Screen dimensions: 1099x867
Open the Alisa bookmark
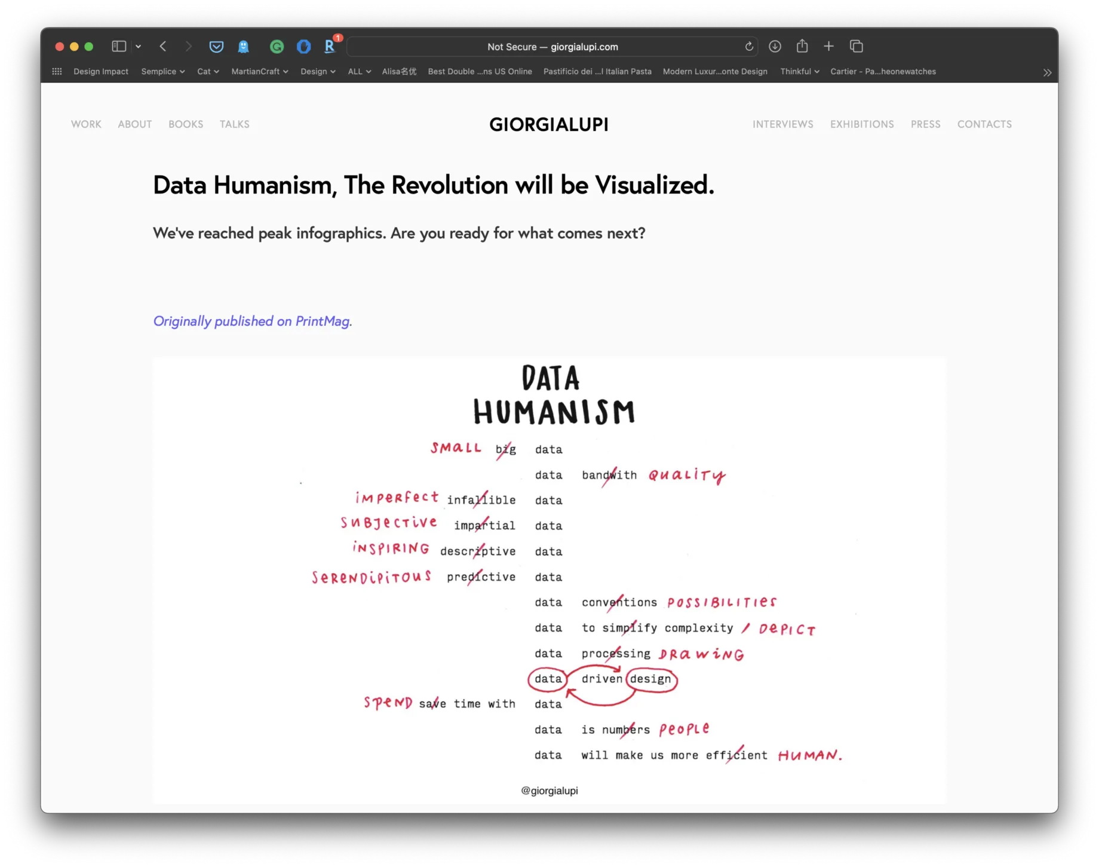399,71
